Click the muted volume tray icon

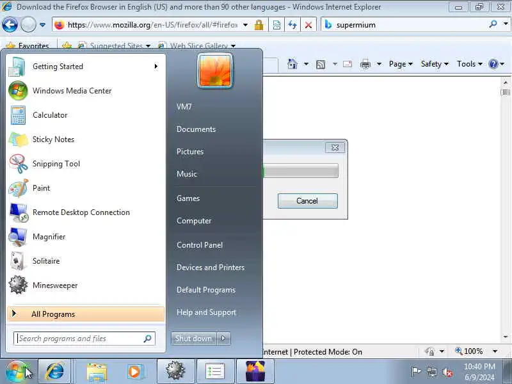click(x=447, y=372)
